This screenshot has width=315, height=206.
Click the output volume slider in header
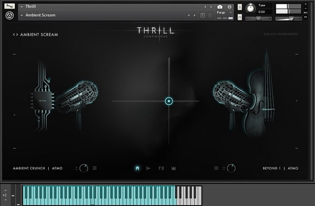[x=288, y=19]
